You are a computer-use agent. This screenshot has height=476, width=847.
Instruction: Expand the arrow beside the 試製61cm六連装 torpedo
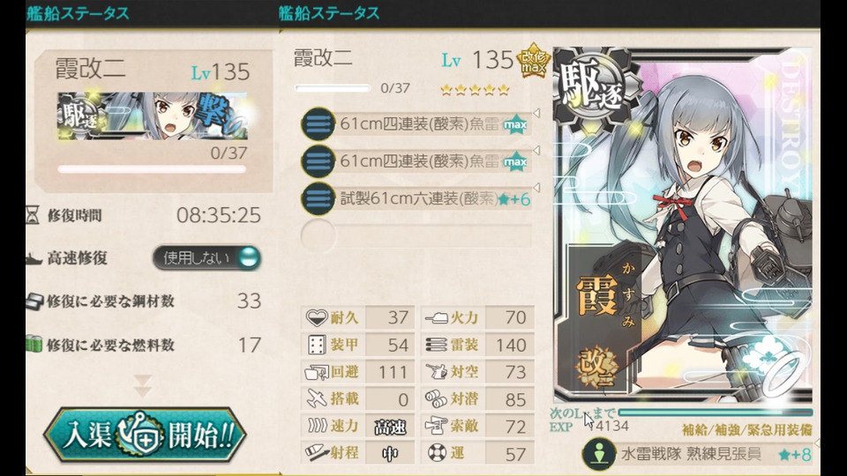click(536, 187)
